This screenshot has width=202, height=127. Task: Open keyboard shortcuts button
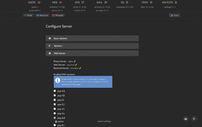(186, 119)
